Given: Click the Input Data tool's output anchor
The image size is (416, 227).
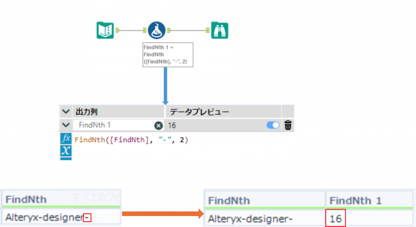Looking at the screenshot, I should pyautogui.click(x=117, y=30).
